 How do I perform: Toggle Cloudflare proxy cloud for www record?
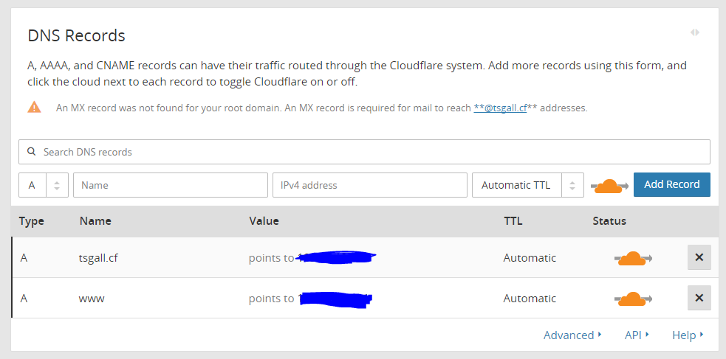(633, 299)
